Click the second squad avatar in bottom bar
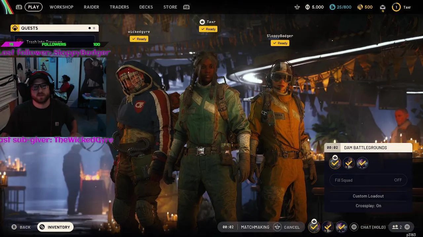423x237 pixels. [x=328, y=227]
